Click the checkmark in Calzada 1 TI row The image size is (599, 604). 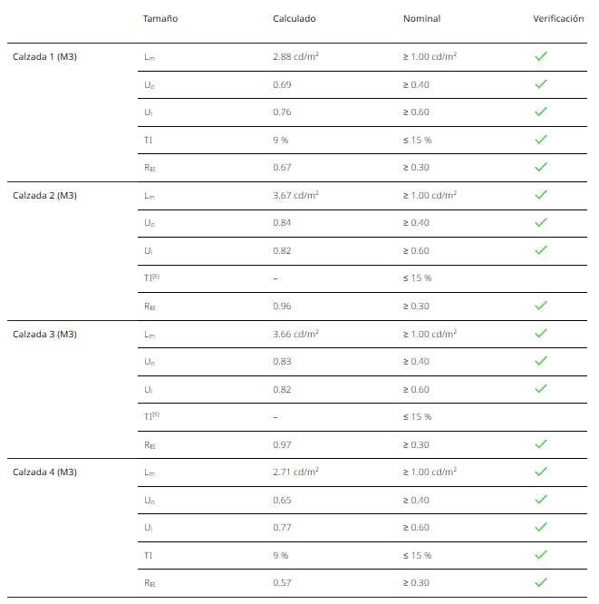[x=541, y=140]
